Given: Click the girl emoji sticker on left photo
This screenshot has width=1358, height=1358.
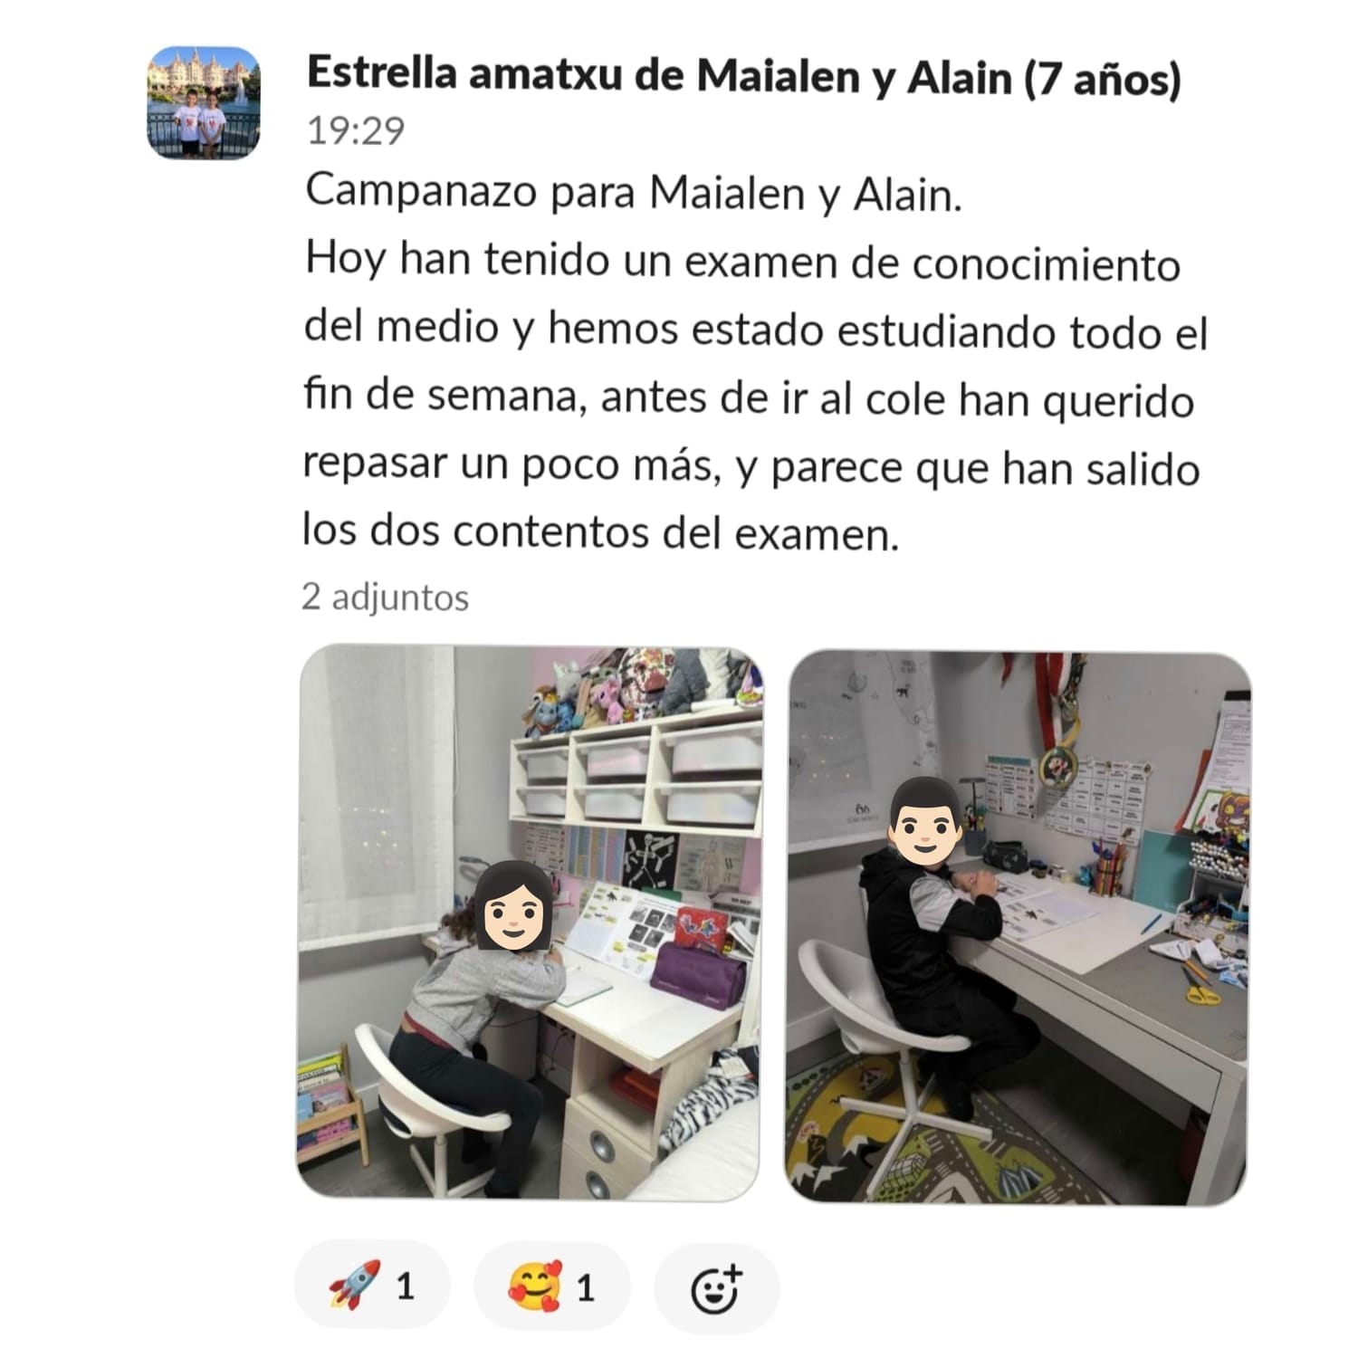Looking at the screenshot, I should pos(513,905).
